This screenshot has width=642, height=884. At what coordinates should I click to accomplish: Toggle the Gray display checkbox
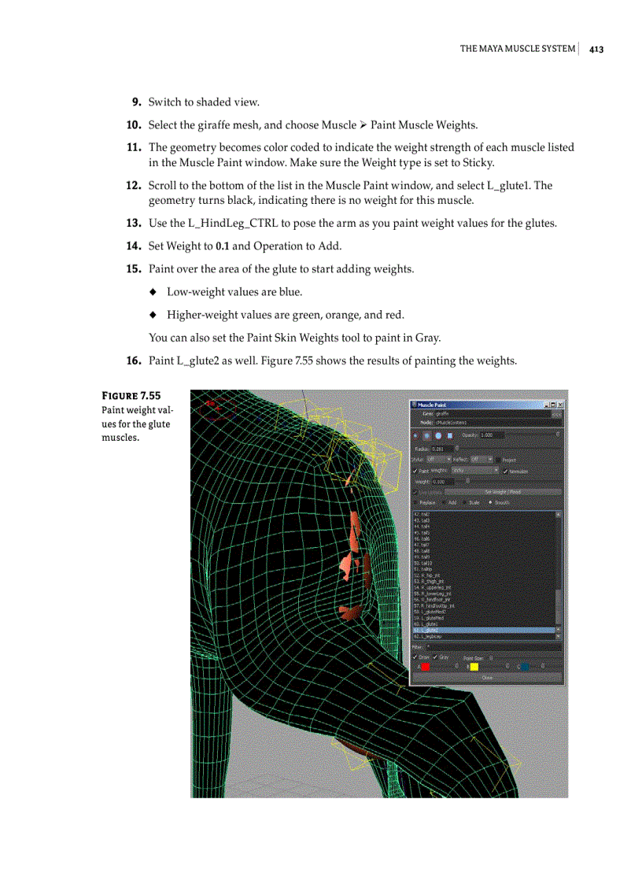(436, 657)
